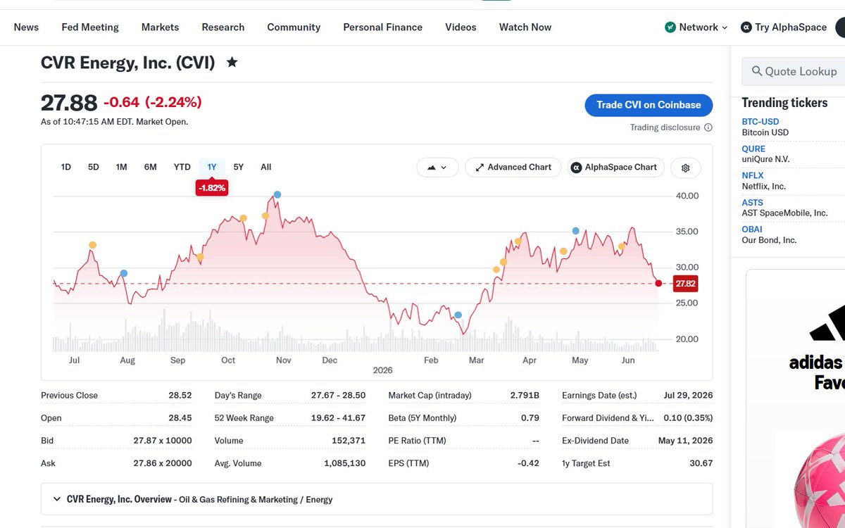845x528 pixels.
Task: Click the -1.82% change badge
Action: coord(212,188)
